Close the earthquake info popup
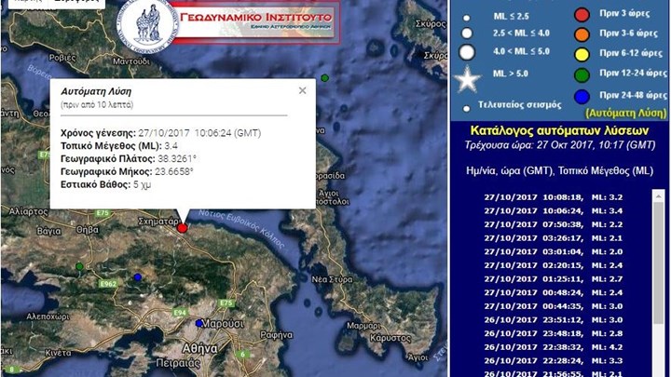The image size is (671, 377). coord(302,90)
